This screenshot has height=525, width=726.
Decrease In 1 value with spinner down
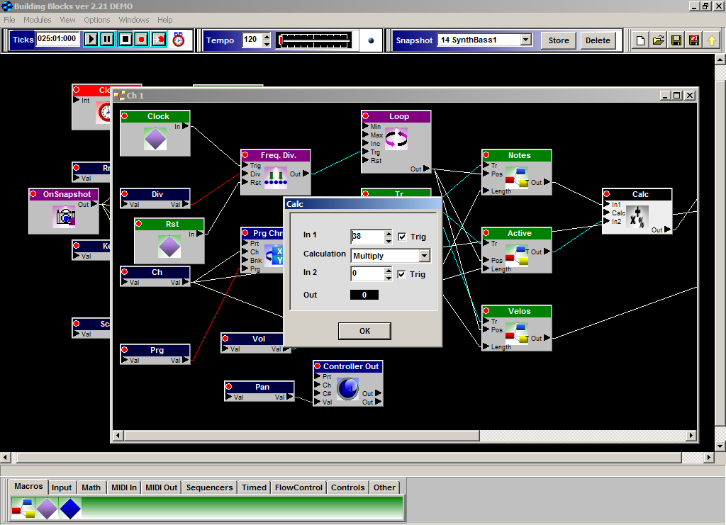click(x=388, y=240)
